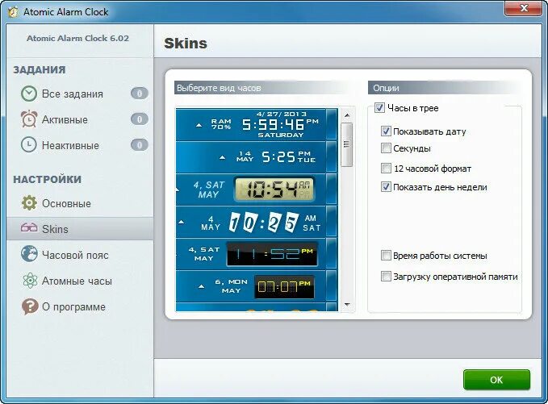Click the globe icon beside Часовой пояс
This screenshot has height=404, width=548.
pos(29,254)
